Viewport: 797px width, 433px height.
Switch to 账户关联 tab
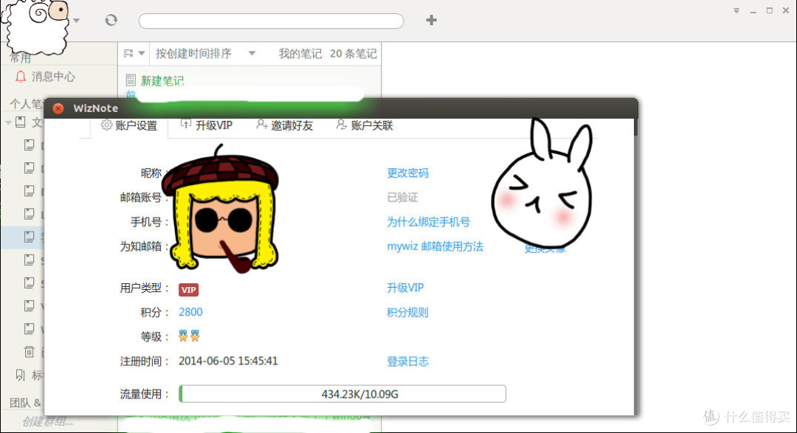point(365,125)
